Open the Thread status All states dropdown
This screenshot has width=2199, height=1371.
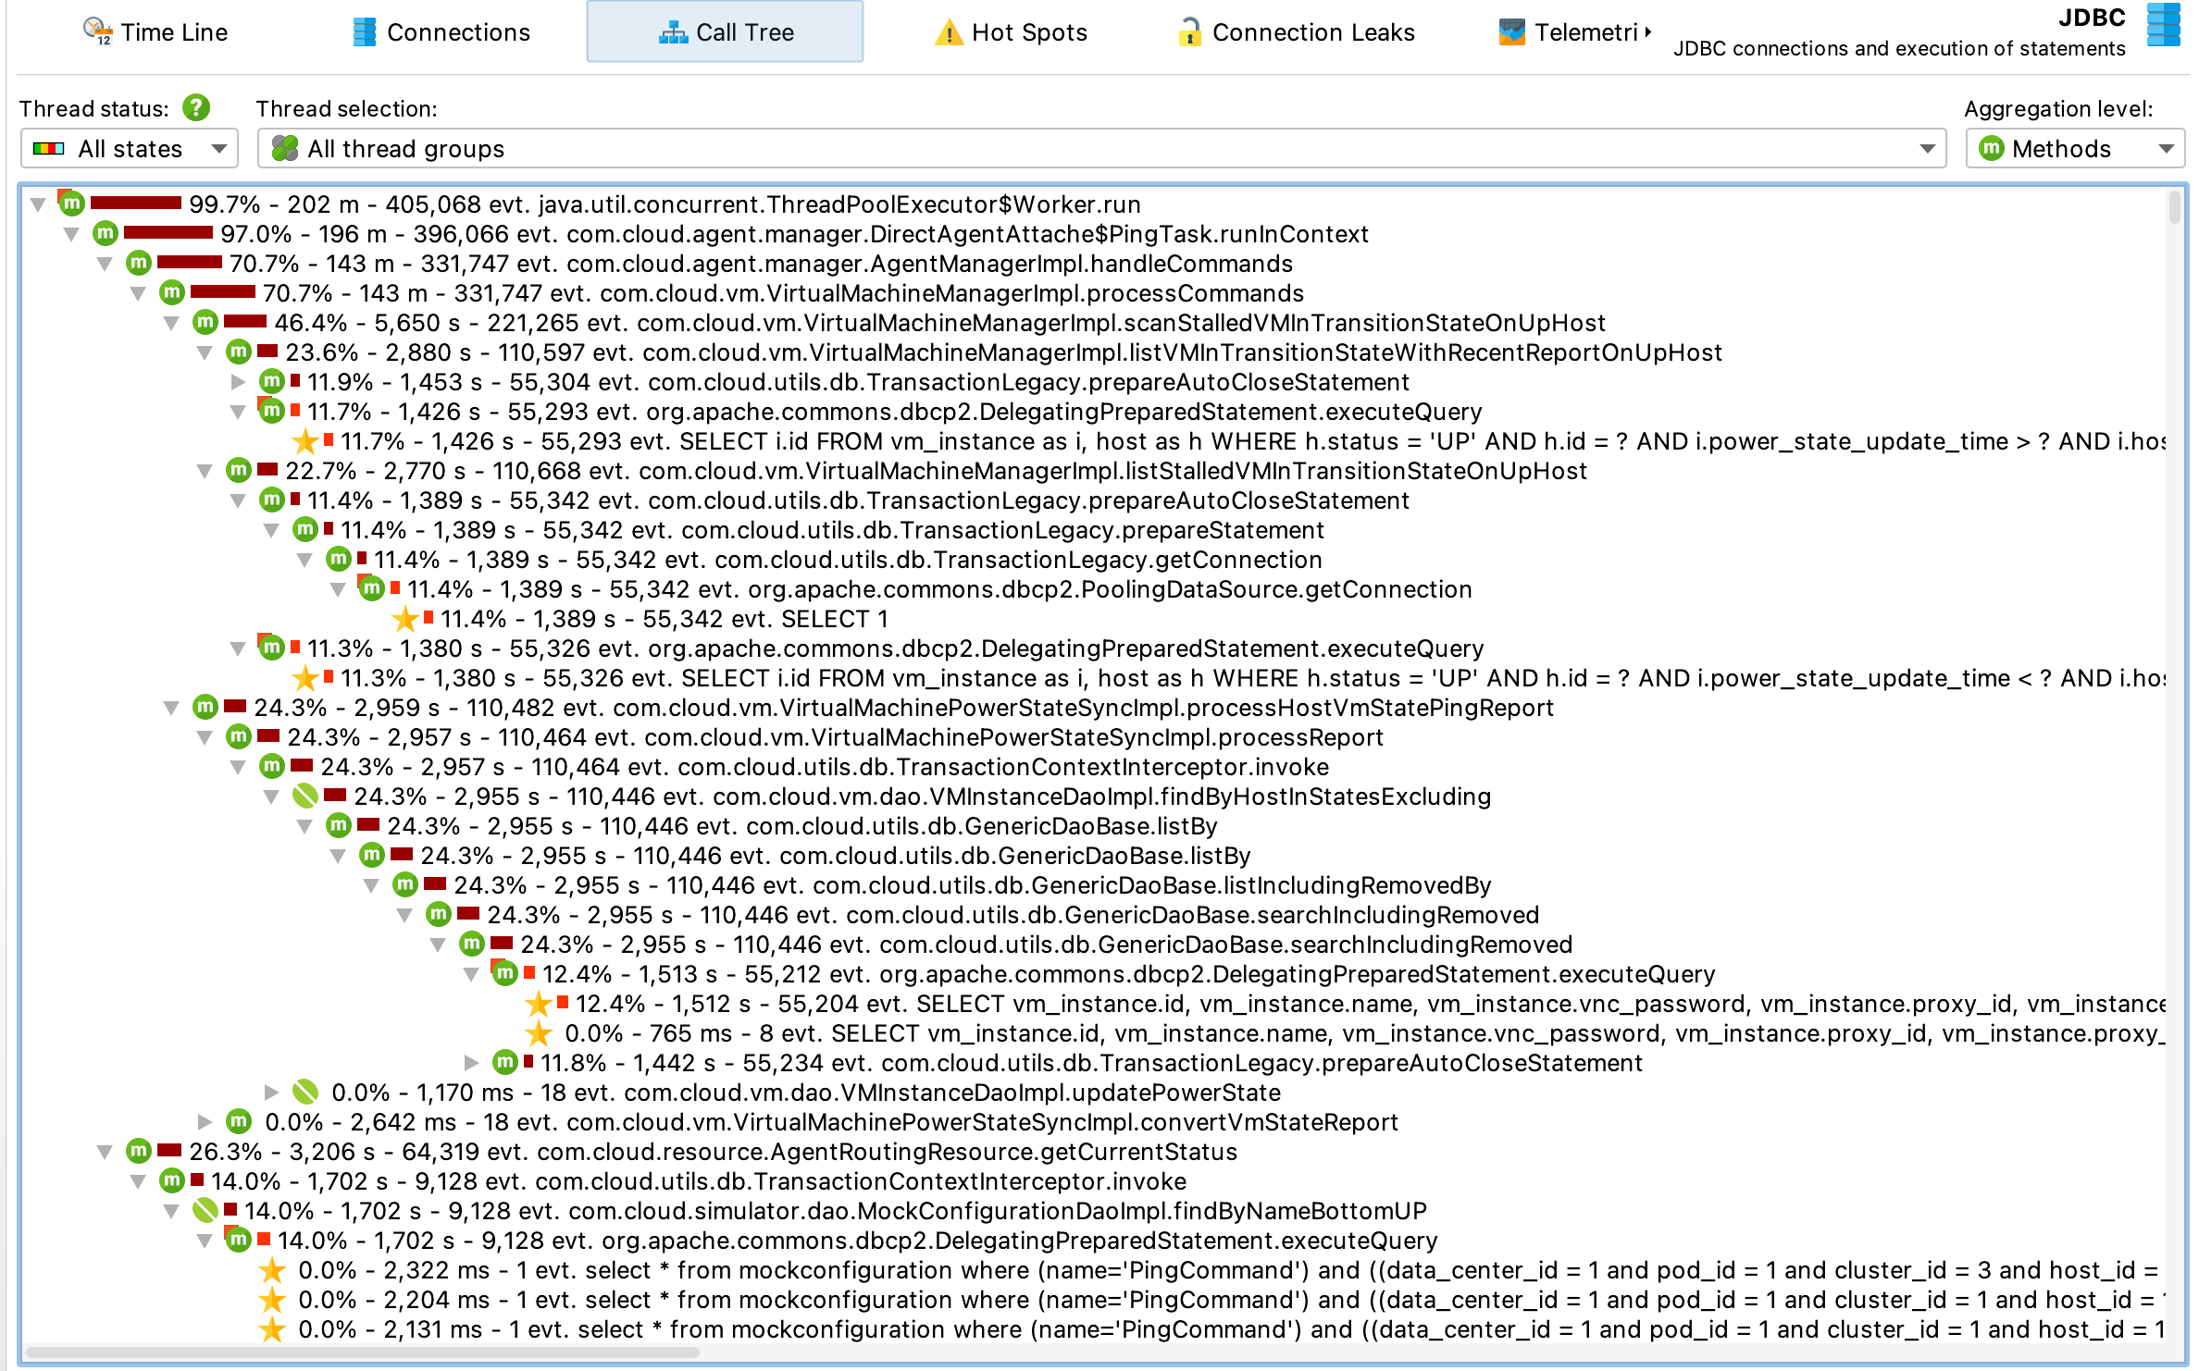coord(130,149)
